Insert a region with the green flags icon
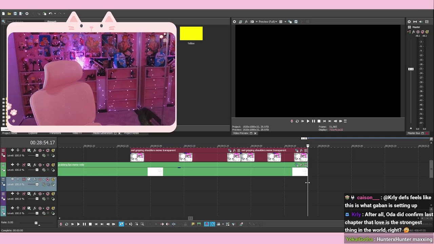Viewport: 434px width, 244px height. [x=199, y=224]
